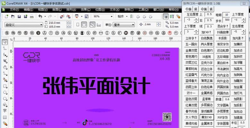Click the 数值 field showing 0.6
The height and width of the screenshot is (128, 250).
[226, 99]
